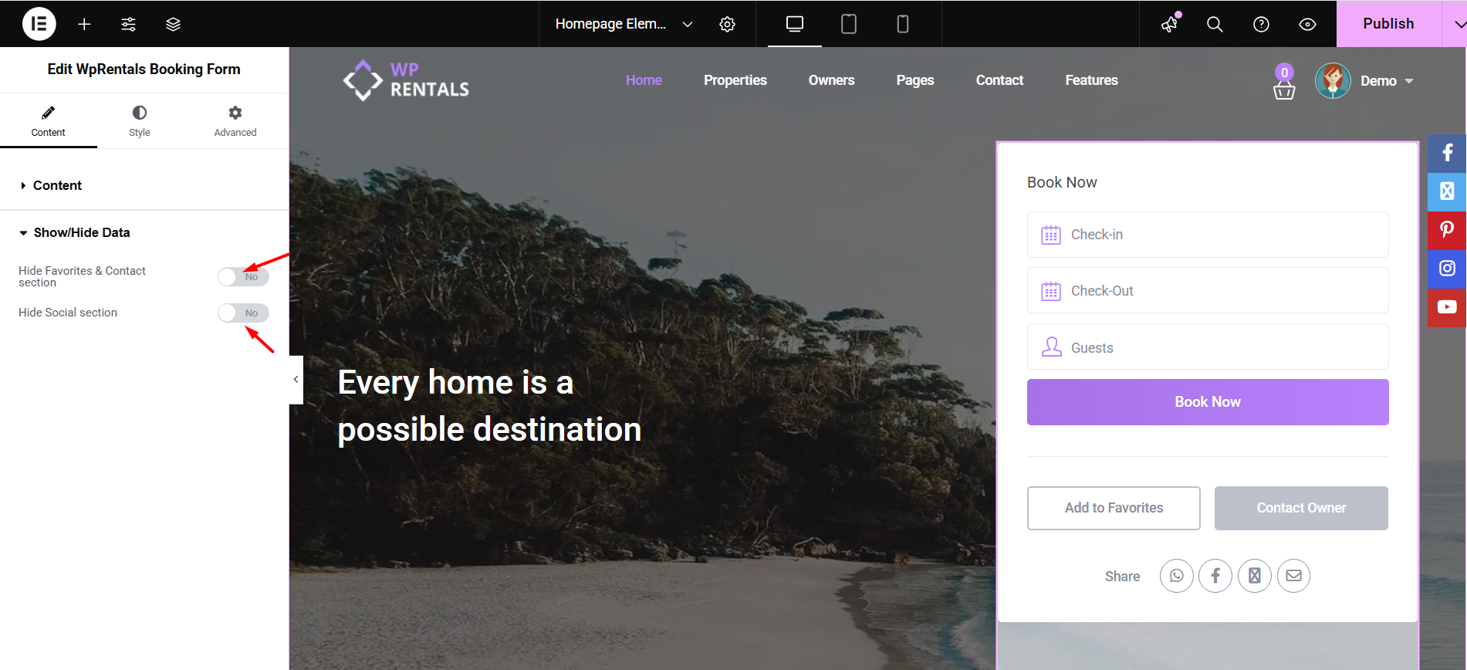Open page settings gear icon
Image resolution: width=1467 pixels, height=670 pixels.
(x=727, y=24)
